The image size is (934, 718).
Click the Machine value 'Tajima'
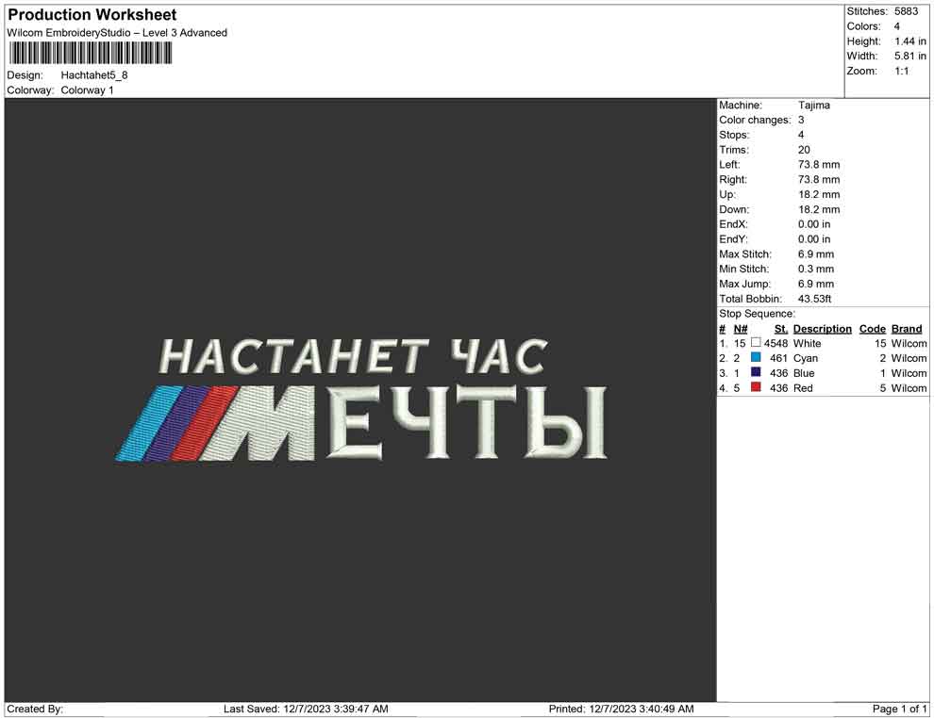click(813, 105)
